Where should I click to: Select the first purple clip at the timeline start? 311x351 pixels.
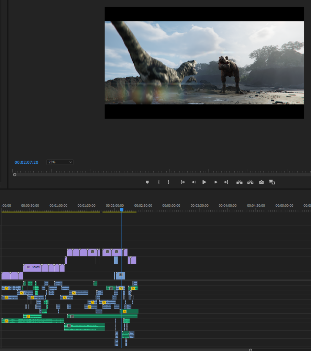5,276
